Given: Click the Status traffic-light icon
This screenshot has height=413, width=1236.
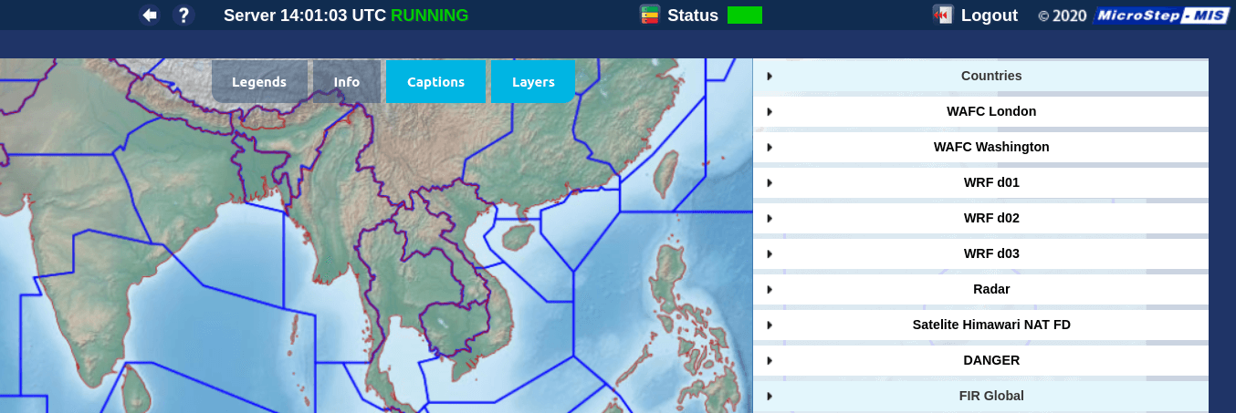Looking at the screenshot, I should [x=650, y=15].
